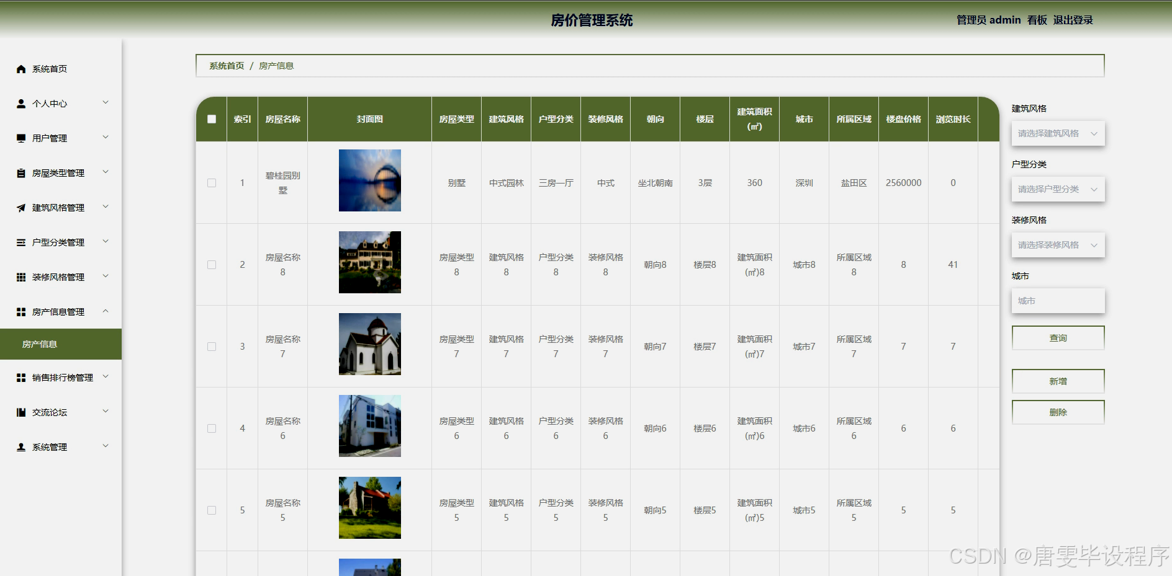Viewport: 1172px width, 576px height.
Task: Click the home icon beside 系统首页
Action: pyautogui.click(x=21, y=69)
